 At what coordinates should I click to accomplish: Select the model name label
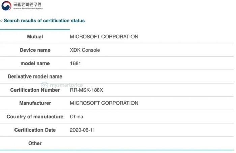point(35,63)
